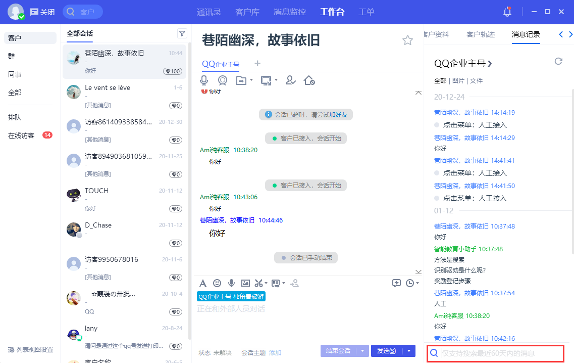The height and width of the screenshot is (363, 574).
Task: Switch to the 客户轨迹 tab
Action: click(480, 34)
